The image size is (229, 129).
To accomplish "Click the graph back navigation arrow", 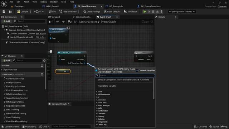I will (58, 22).
